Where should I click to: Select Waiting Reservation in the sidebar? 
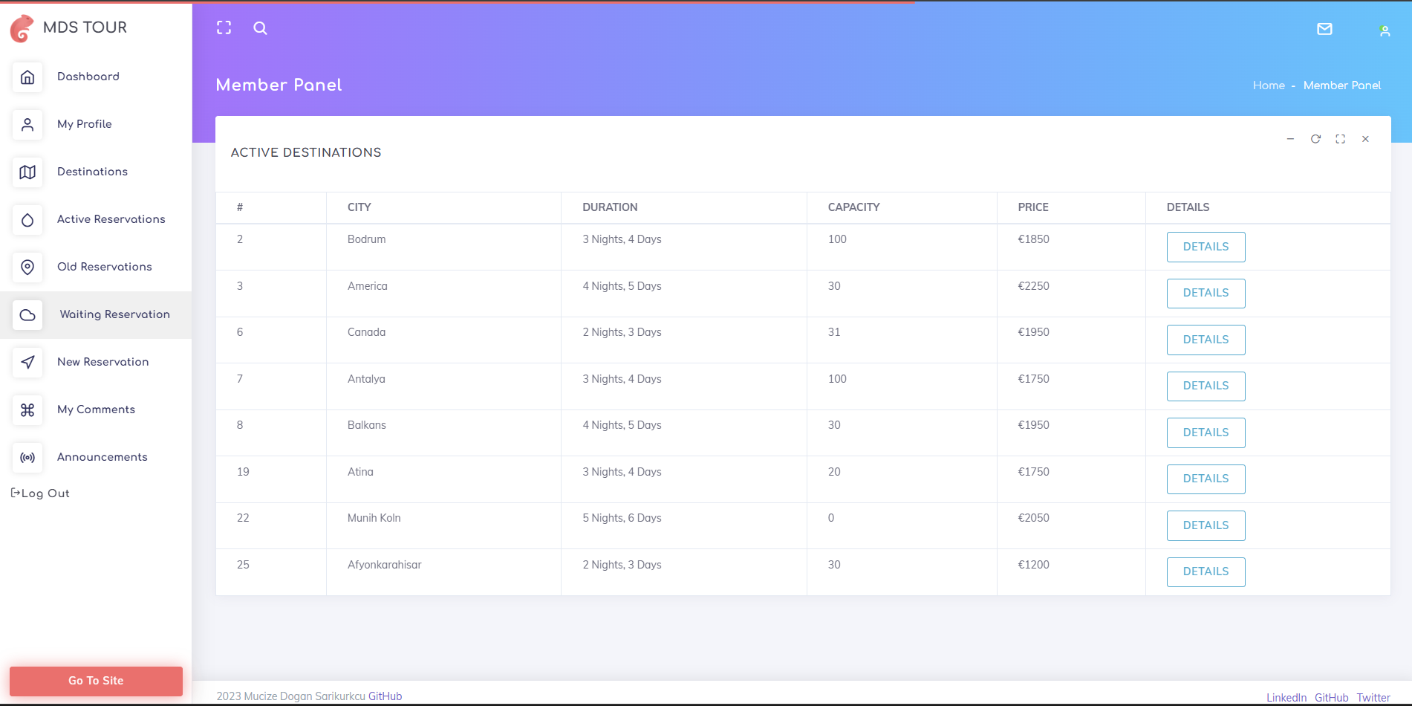tap(96, 314)
